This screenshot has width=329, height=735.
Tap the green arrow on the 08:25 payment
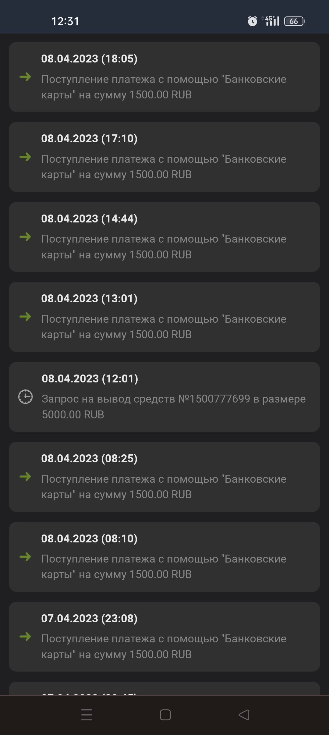coord(25,477)
